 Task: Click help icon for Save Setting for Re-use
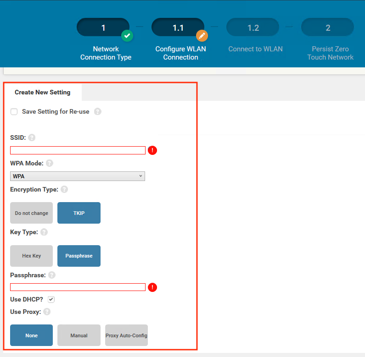(x=98, y=111)
